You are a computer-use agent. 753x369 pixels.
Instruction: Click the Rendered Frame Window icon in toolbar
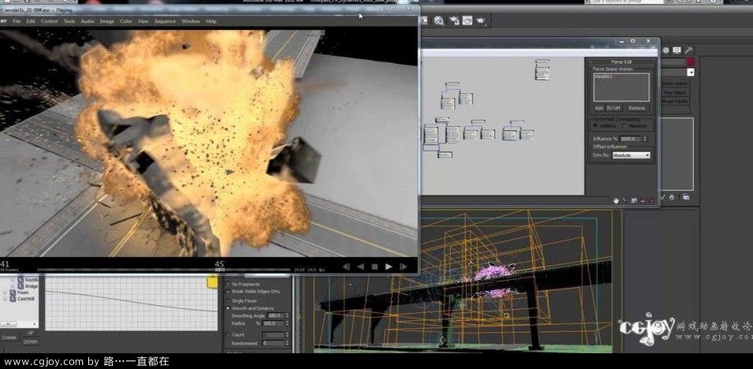click(468, 20)
